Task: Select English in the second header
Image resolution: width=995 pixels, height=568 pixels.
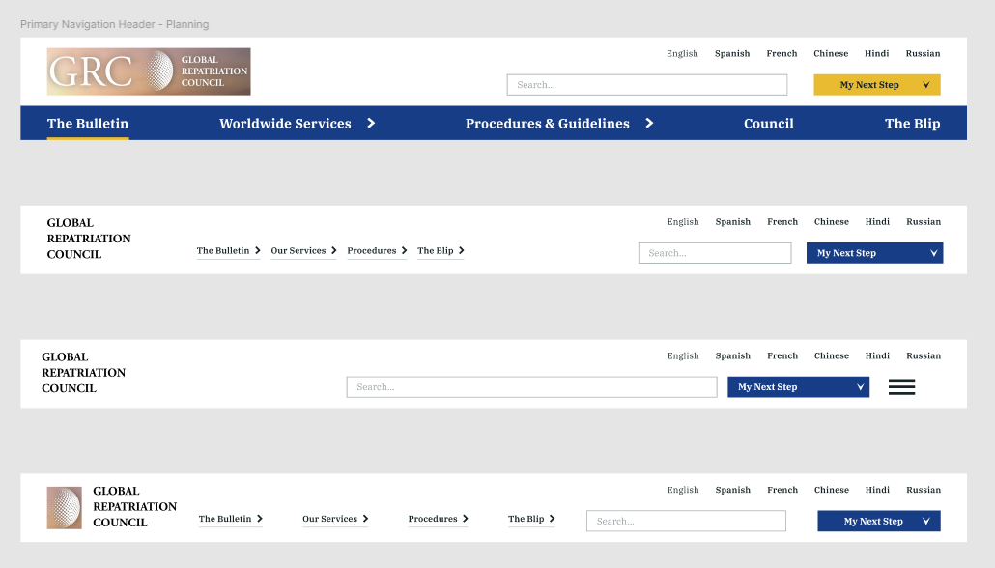Action: [683, 221]
